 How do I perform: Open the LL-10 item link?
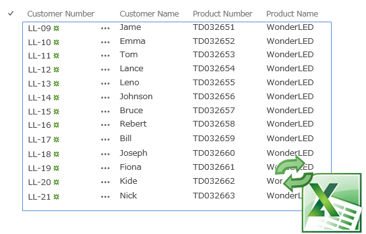[39, 43]
